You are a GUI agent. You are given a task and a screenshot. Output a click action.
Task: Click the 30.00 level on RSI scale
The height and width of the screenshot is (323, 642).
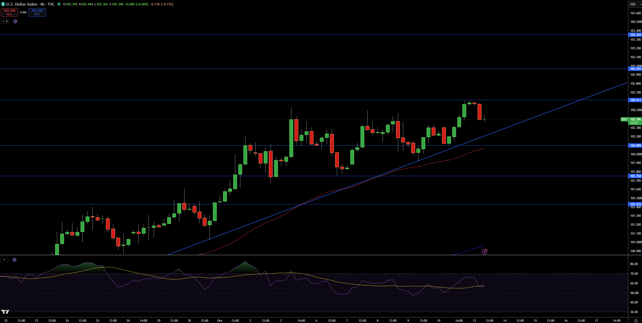pos(634,312)
